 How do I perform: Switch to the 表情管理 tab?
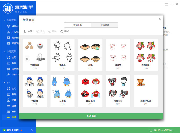click(105, 25)
